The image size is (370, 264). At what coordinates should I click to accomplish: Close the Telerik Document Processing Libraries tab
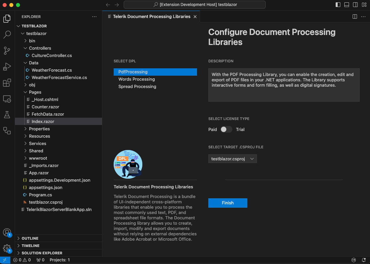point(195,17)
